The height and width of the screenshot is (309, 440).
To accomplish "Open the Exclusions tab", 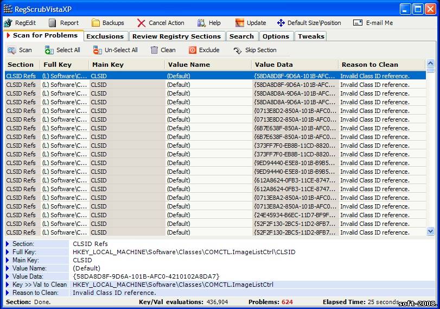I will (x=105, y=36).
